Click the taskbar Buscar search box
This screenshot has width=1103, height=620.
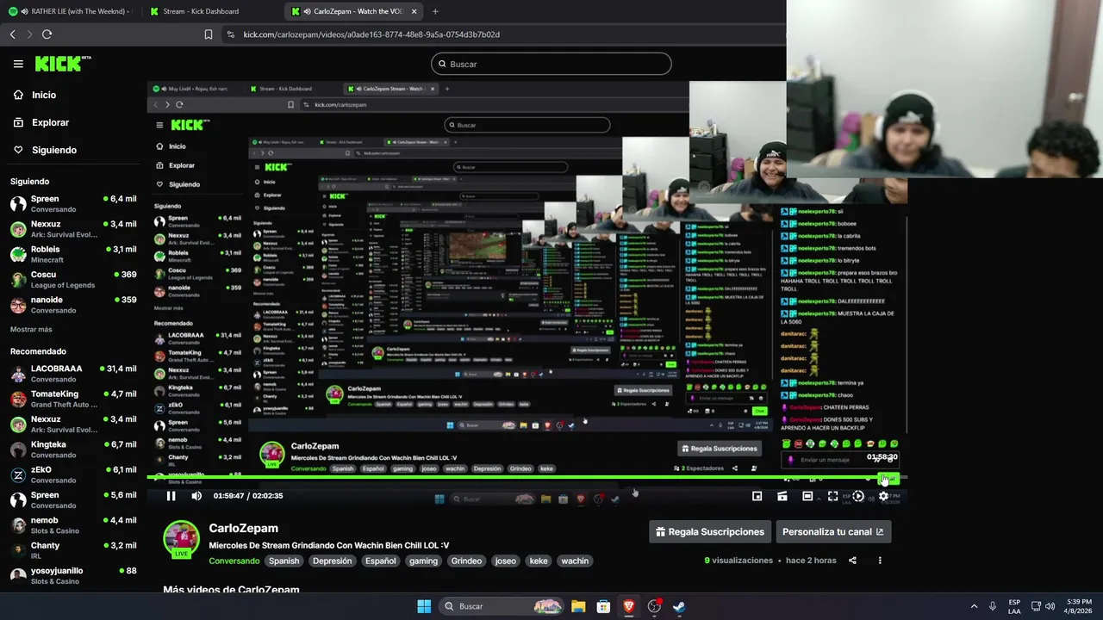(x=502, y=606)
